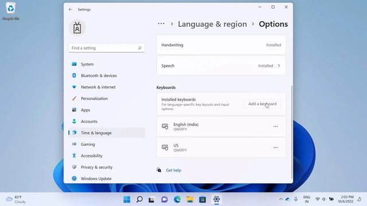This screenshot has height=206, width=367.
Task: Click the System monitor icon in the sidebar
Action: click(x=74, y=64)
